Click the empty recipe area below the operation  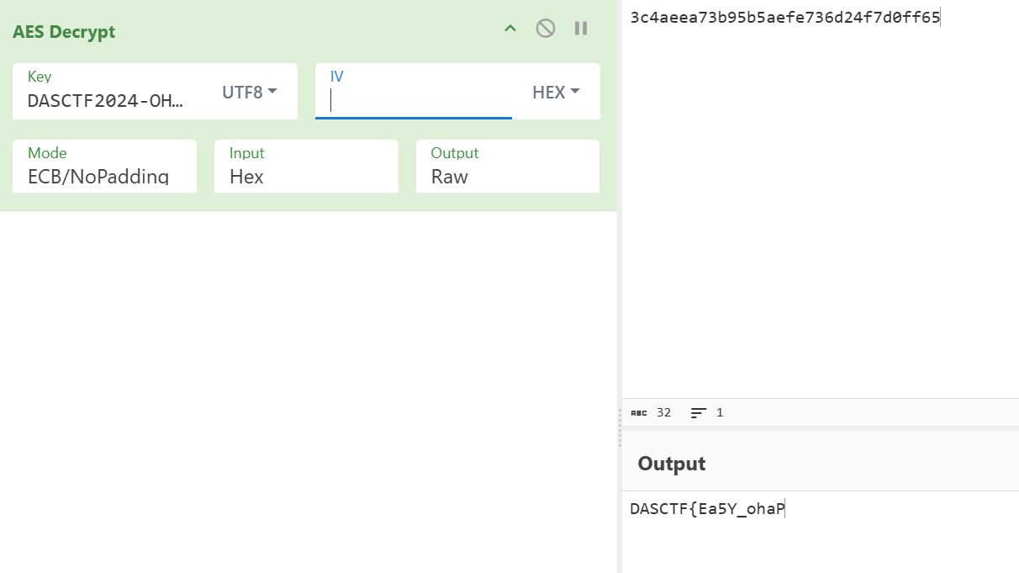click(x=308, y=387)
